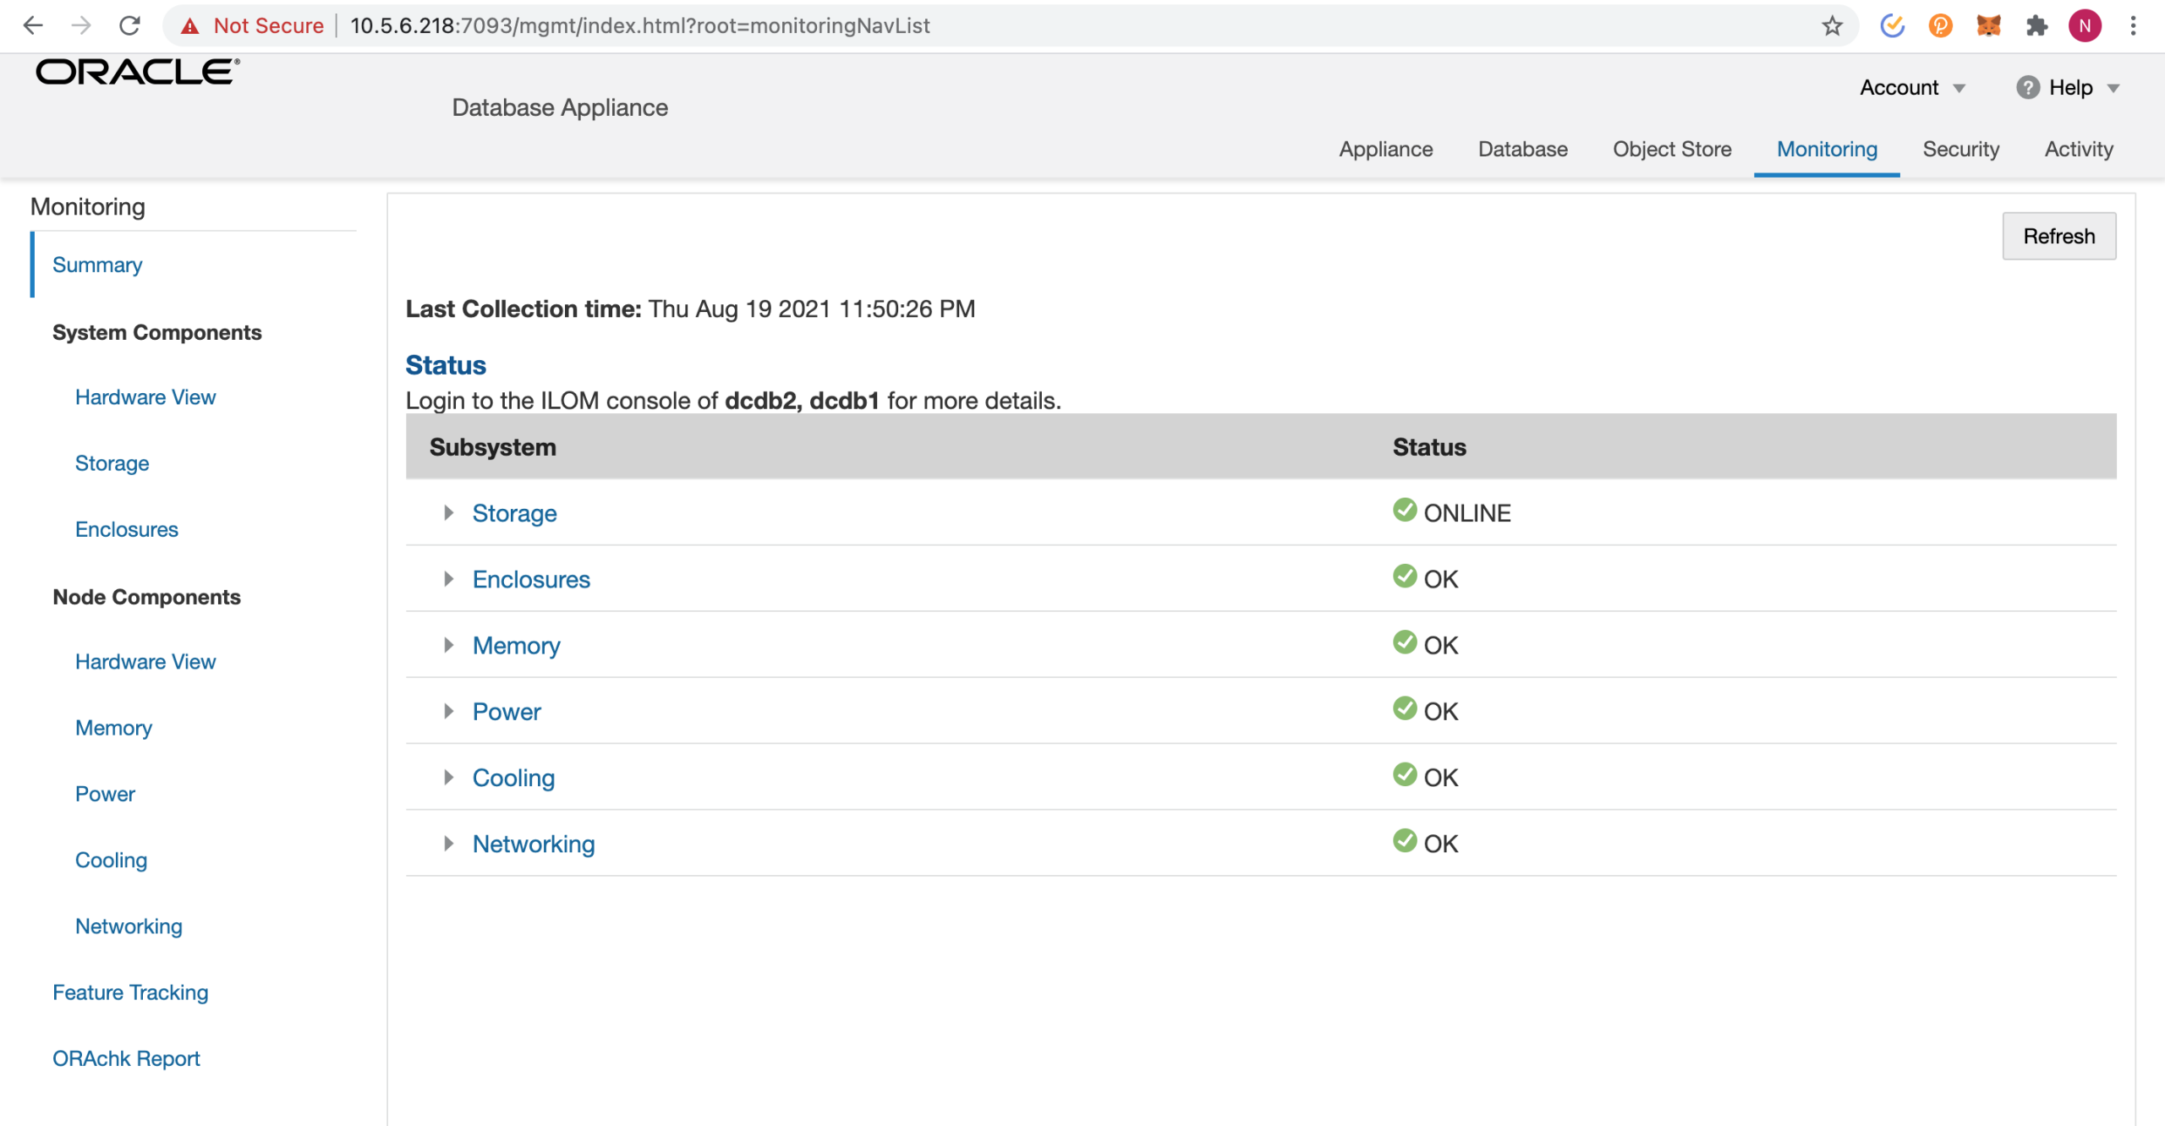Switch to the Database tab
Screen dimensions: 2165x1126
[1522, 149]
